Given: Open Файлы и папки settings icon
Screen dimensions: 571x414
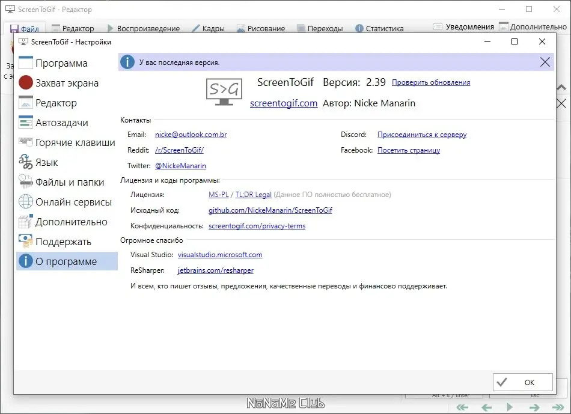Looking at the screenshot, I should coord(25,181).
